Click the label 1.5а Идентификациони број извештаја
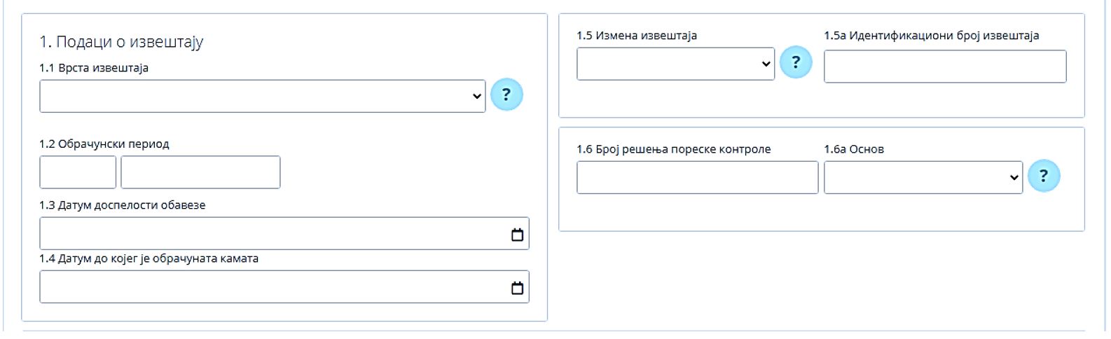The image size is (1111, 339). point(931,36)
